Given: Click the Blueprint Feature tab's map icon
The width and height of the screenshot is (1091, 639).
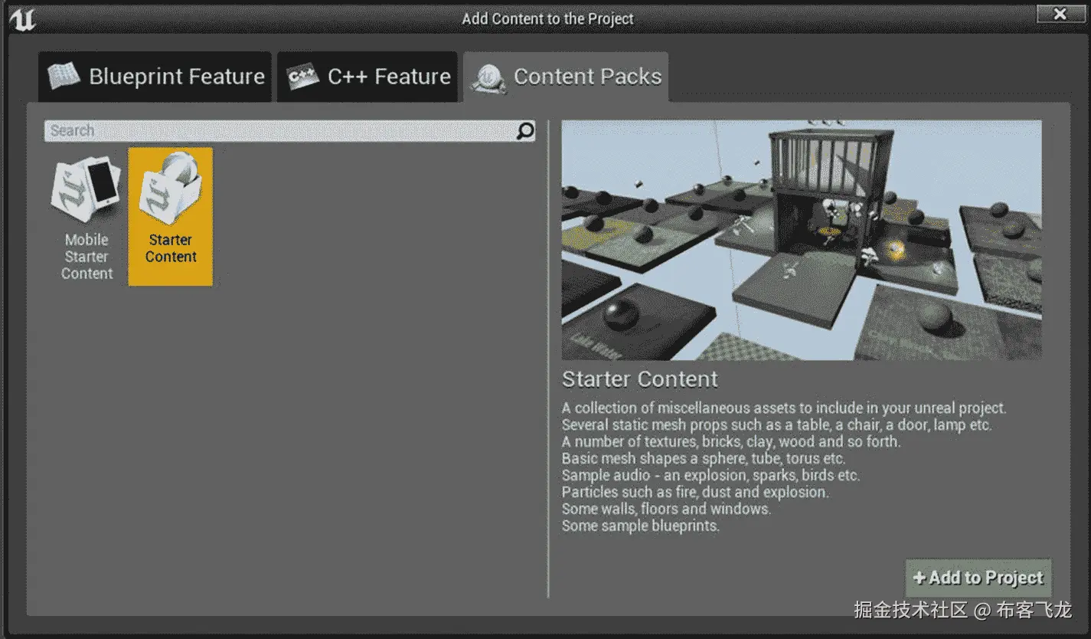Looking at the screenshot, I should point(67,76).
